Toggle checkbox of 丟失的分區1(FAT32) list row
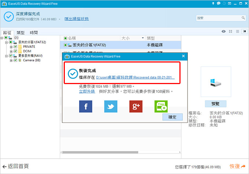The width and height of the screenshot is (249, 174). point(65,45)
